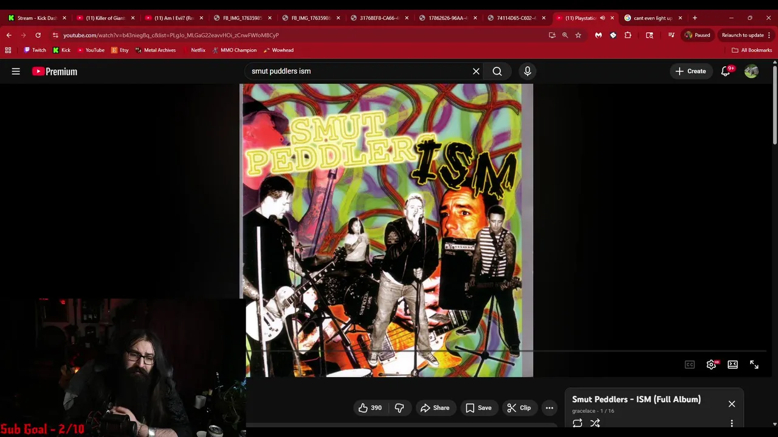Loop the playlist with the repeat icon
The height and width of the screenshot is (437, 778).
[x=577, y=423]
